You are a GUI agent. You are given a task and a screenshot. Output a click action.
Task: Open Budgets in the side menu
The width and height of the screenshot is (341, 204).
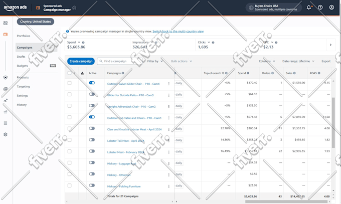22,66
